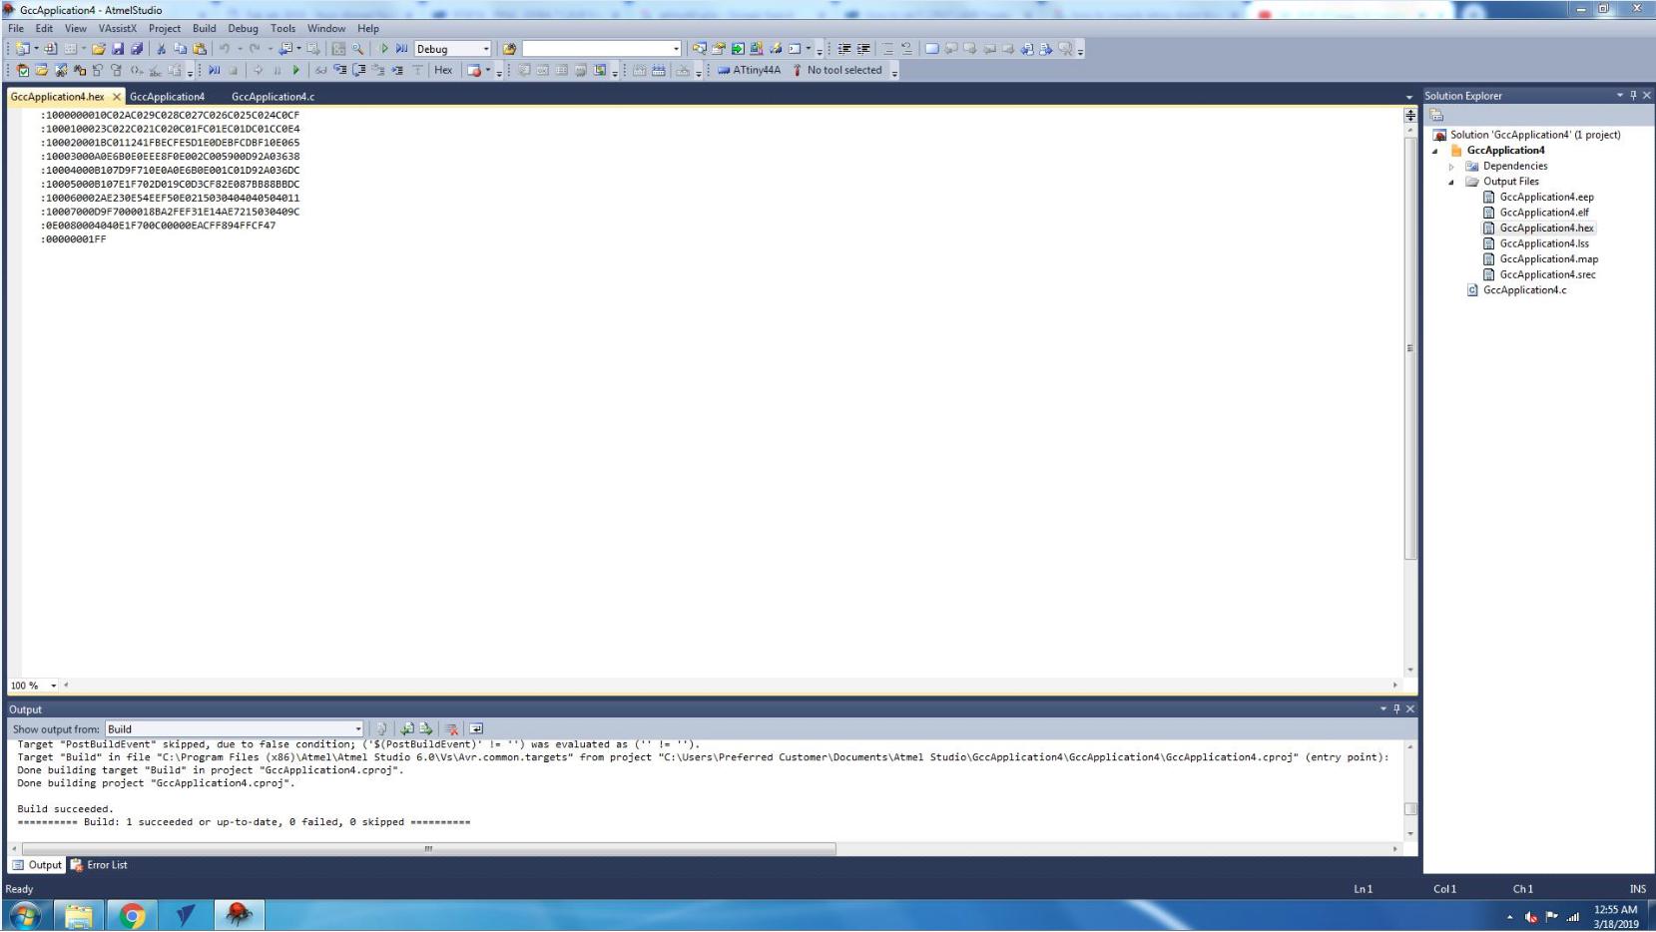Cut selection with the scissors icon
The width and height of the screenshot is (1656, 932).
tap(161, 49)
